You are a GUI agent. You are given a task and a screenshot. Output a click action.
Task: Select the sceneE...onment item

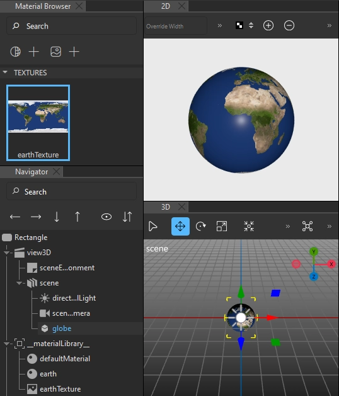click(67, 268)
